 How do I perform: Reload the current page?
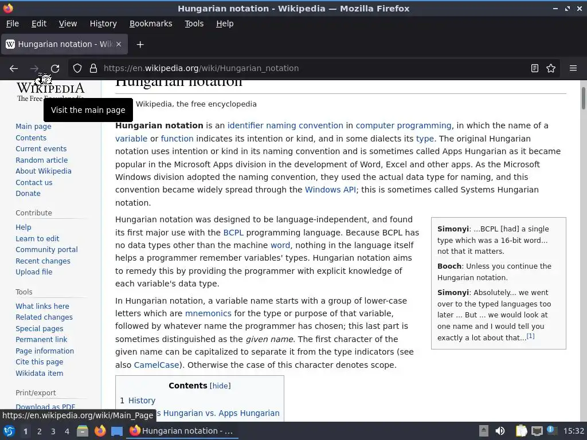55,68
